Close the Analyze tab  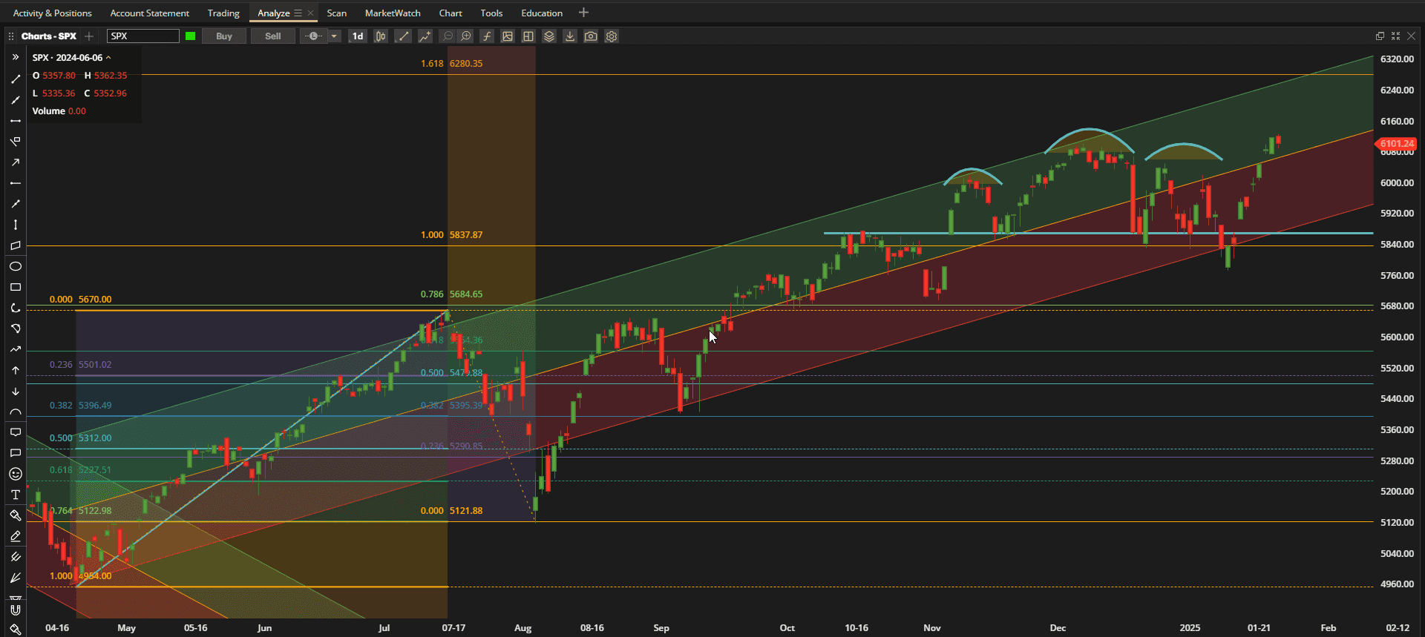310,13
